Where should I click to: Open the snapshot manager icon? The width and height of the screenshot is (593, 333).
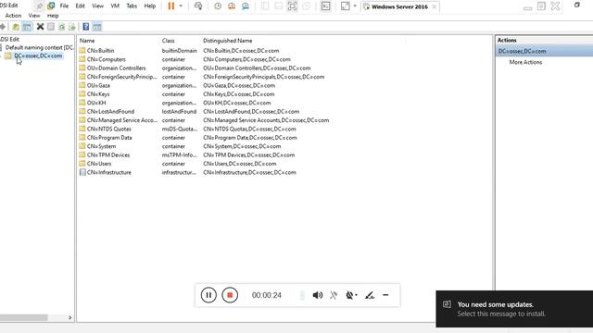[x=246, y=6]
